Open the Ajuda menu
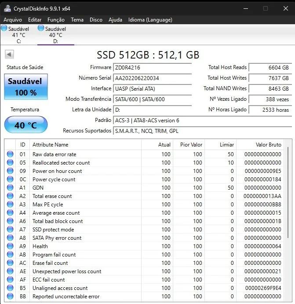This screenshot has width=295, height=304. [115, 20]
